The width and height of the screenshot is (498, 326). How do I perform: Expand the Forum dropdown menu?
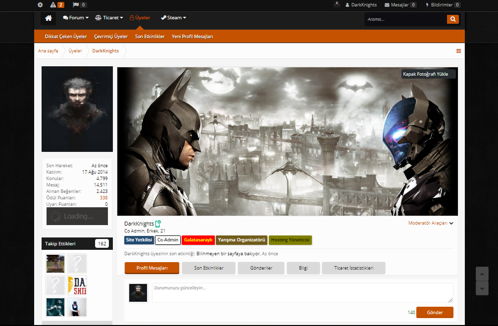76,18
